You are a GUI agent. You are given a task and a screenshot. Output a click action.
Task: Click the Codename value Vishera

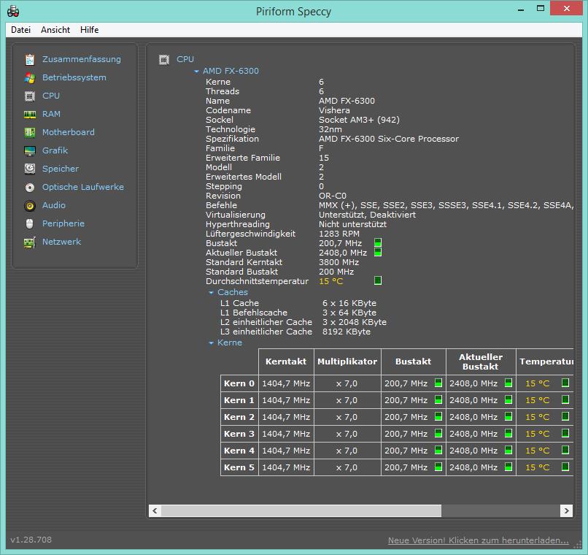[x=334, y=111]
